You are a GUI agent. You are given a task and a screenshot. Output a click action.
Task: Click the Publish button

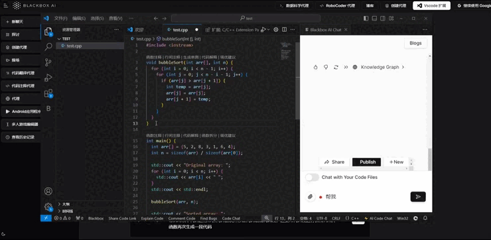(x=368, y=162)
